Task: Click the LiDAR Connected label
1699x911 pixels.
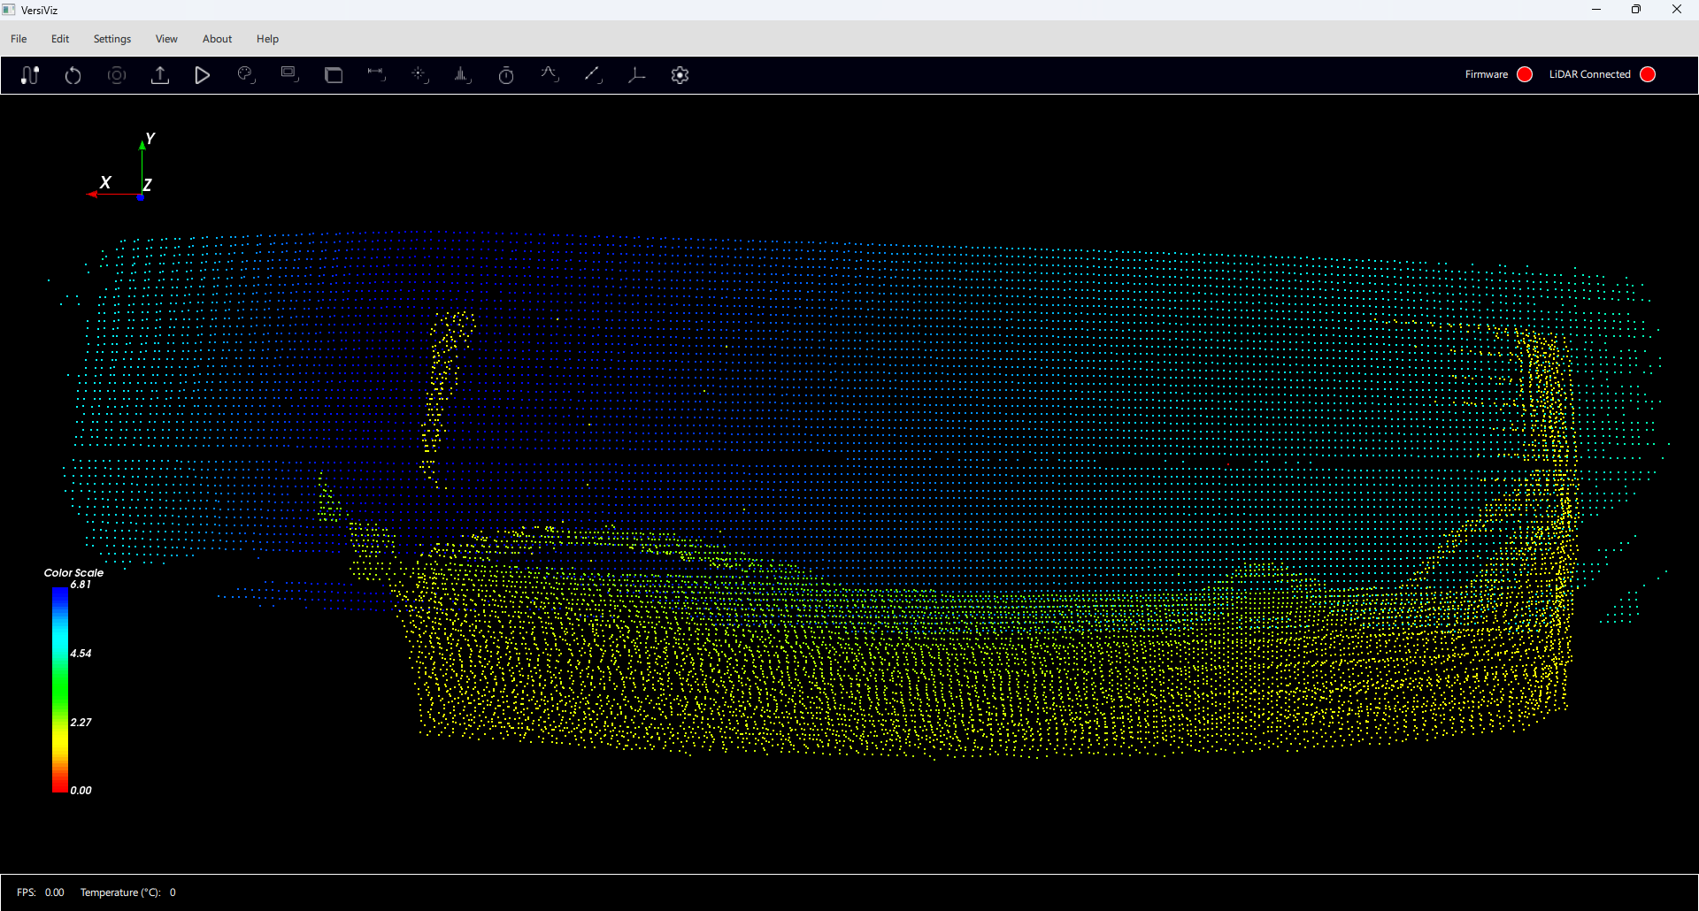Action: pos(1590,74)
